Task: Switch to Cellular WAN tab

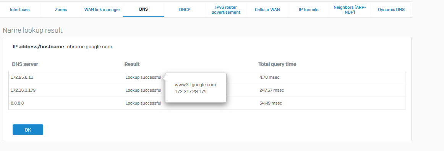Action: 267,10
